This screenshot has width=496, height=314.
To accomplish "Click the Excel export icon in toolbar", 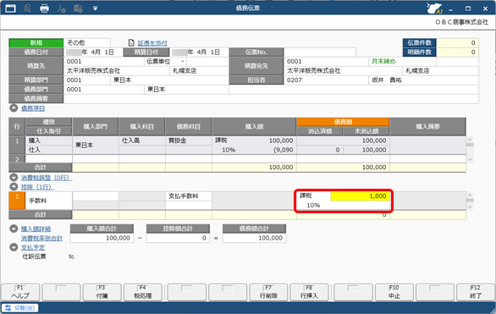I will coord(78,8).
